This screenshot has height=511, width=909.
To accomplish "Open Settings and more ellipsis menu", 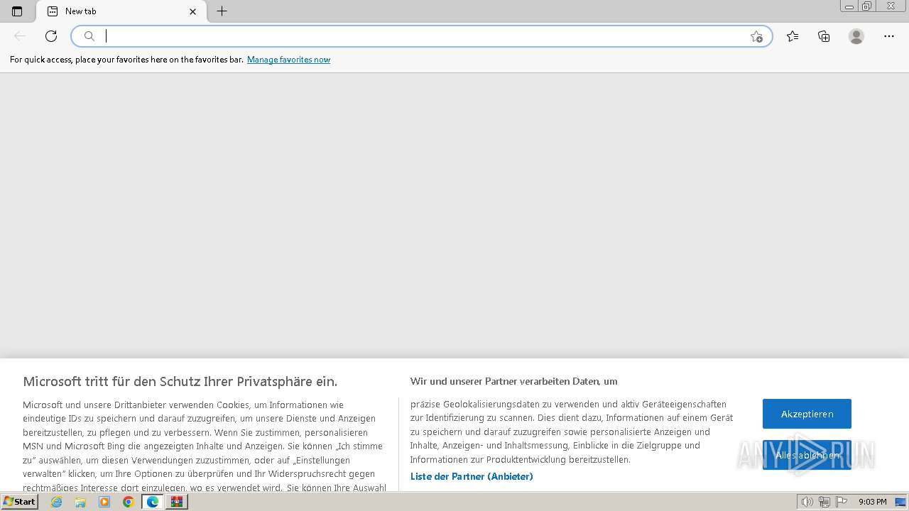I will click(x=889, y=36).
